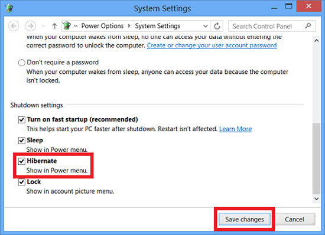325x235 pixels.
Task: Refresh the System Settings page
Action: (x=217, y=26)
